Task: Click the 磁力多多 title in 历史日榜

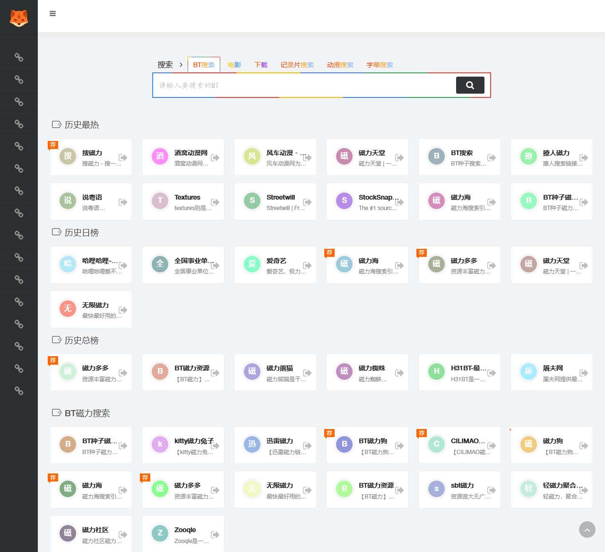Action: (x=464, y=261)
